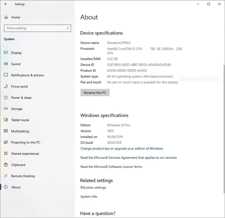
Task: Open Microsoft Software License Terms link
Action: 111,167
